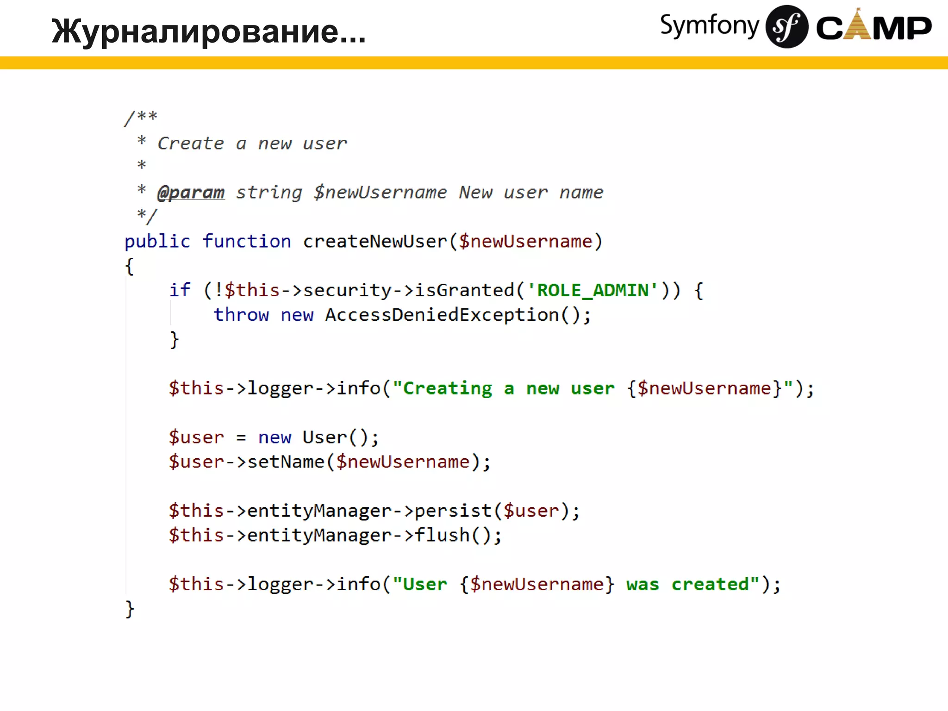Screen dimensions: 948x711
Task: Click the 'if' keyword
Action: coord(180,290)
